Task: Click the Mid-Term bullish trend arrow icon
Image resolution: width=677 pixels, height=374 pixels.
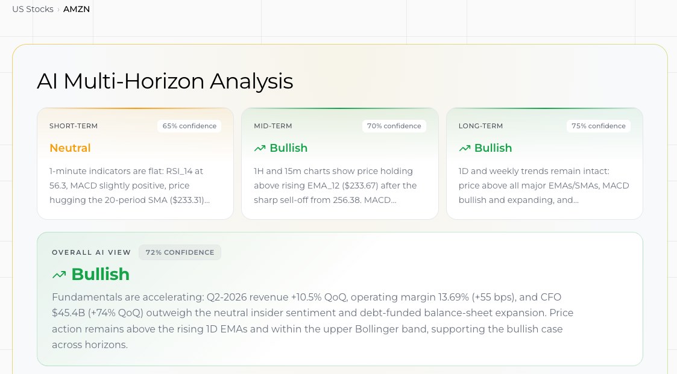Action: pyautogui.click(x=259, y=148)
